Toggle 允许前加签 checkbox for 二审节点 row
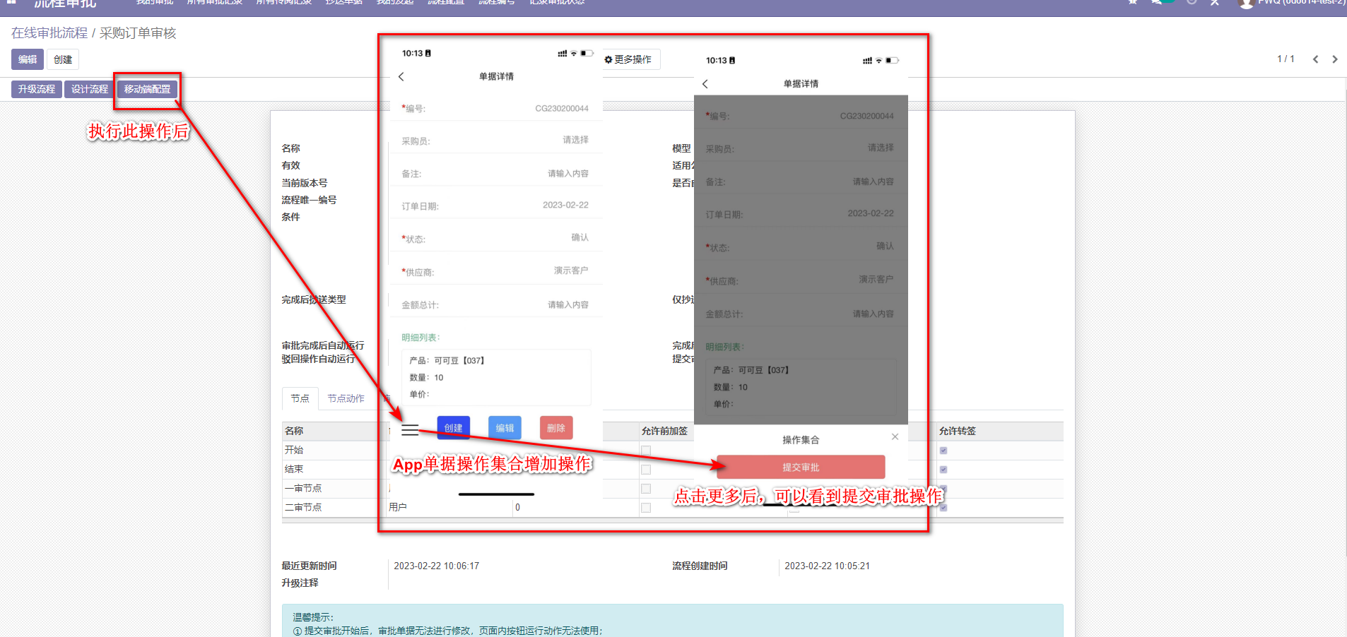Screen dimensions: 1347x637 tap(646, 508)
